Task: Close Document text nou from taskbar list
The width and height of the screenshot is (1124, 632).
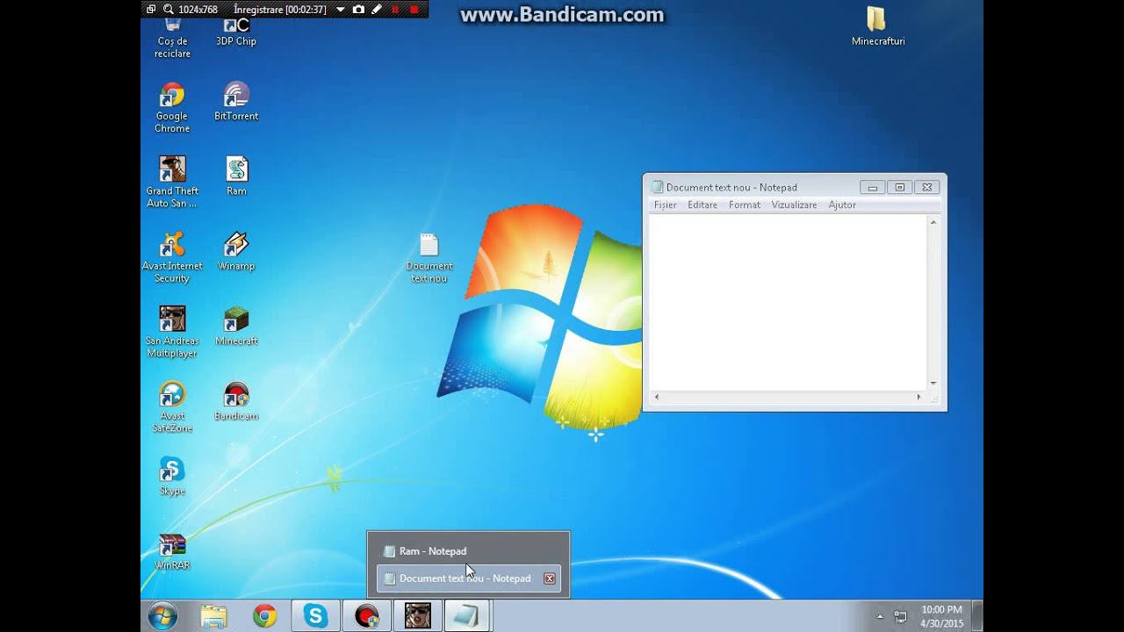Action: coord(550,578)
